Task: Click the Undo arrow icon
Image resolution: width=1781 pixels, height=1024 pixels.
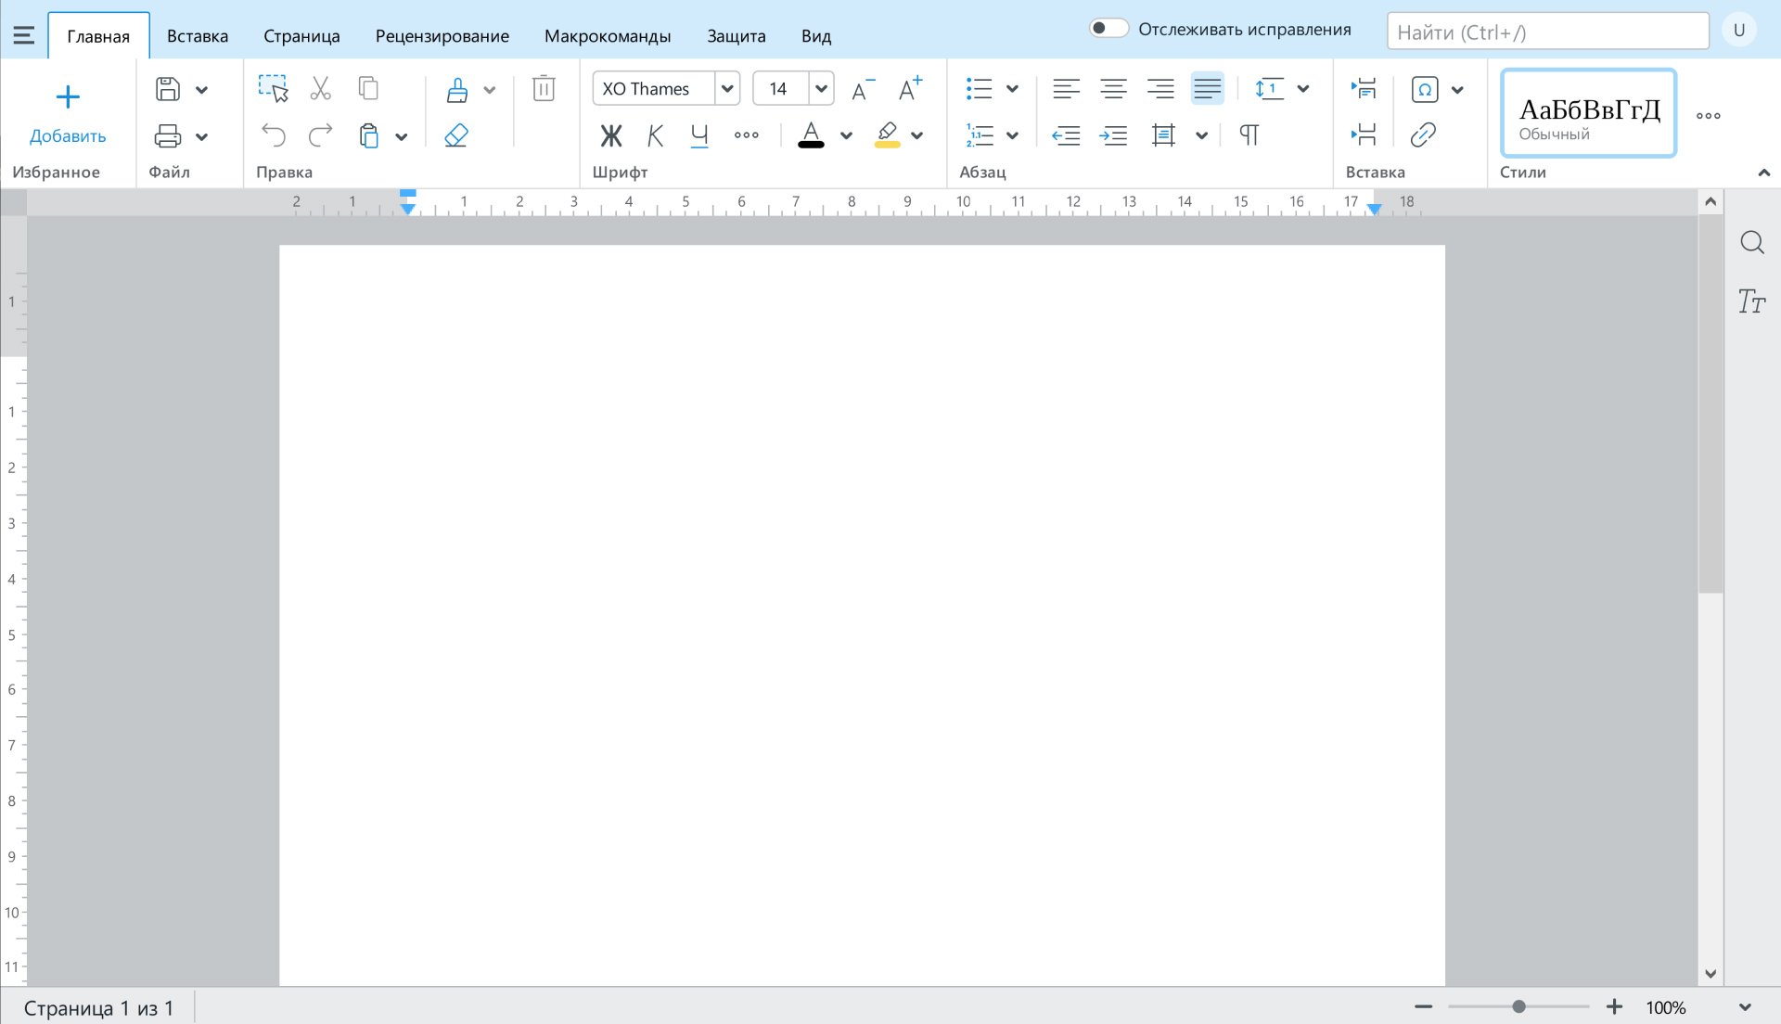Action: click(x=274, y=135)
